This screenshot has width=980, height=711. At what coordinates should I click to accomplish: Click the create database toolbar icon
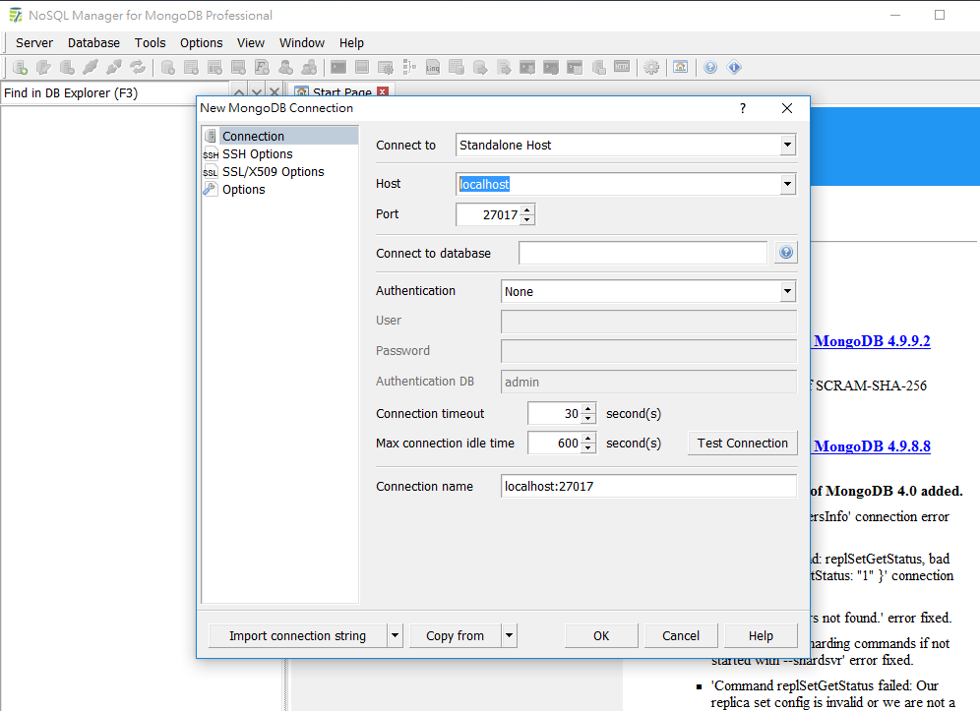(x=168, y=67)
